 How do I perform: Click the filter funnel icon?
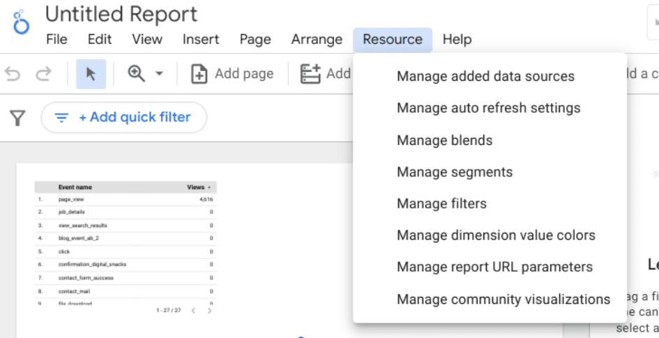17,118
